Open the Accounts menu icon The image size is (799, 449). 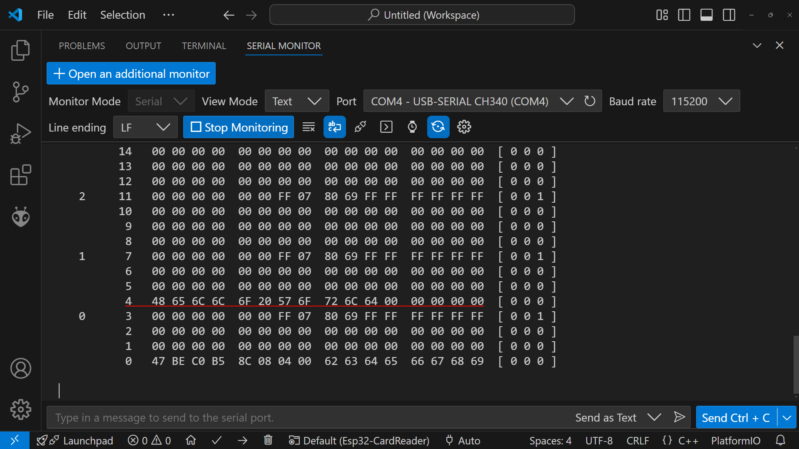tap(20, 368)
